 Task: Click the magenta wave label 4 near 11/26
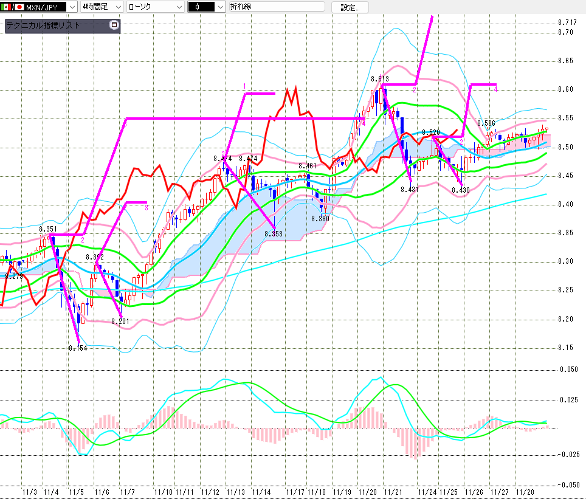click(495, 89)
